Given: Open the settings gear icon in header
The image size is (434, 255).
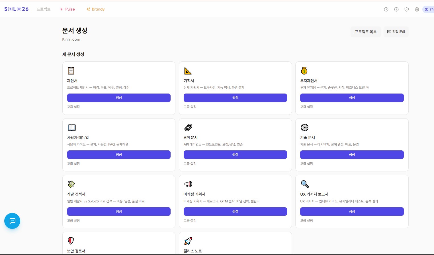Looking at the screenshot, I should point(417,9).
